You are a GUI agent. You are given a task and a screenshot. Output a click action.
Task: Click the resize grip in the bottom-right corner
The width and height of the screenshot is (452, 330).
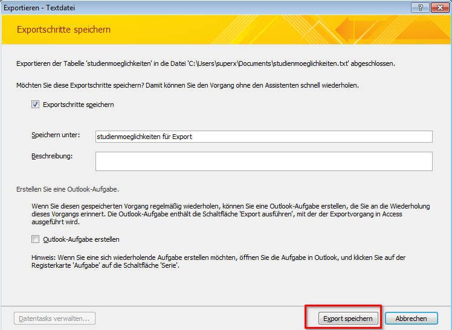448,326
